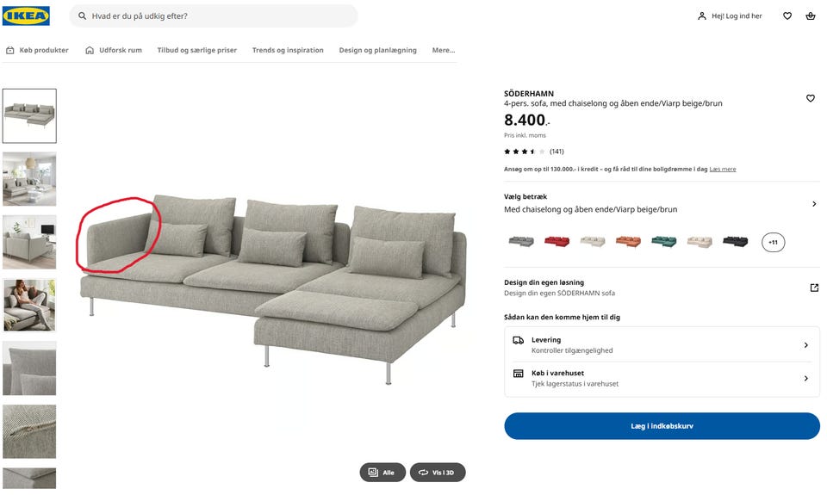Click the search magnifier icon

pyautogui.click(x=83, y=15)
